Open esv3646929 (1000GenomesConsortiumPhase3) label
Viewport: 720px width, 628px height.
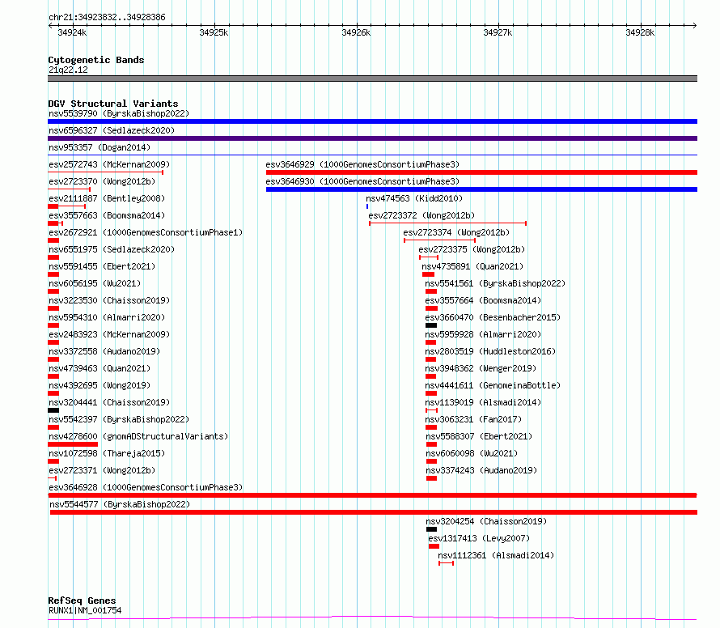362,164
